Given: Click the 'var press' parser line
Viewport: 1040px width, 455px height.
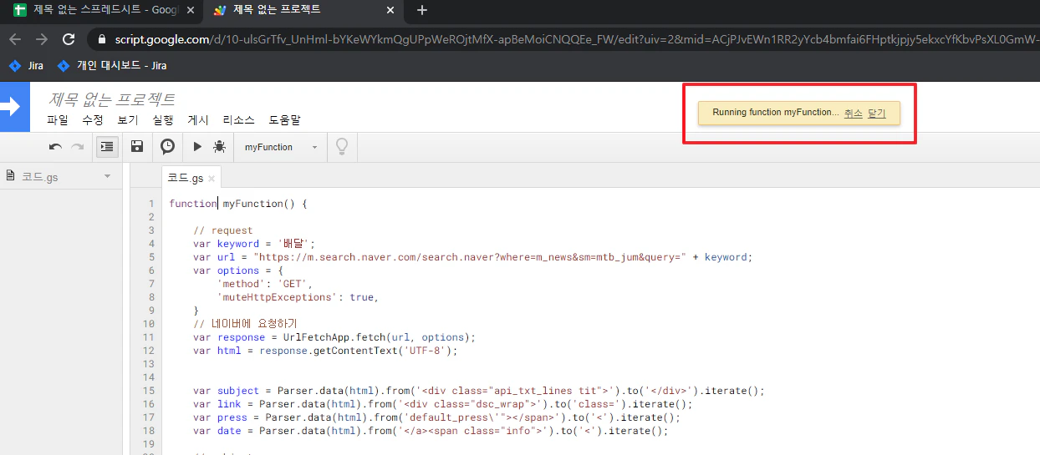Looking at the screenshot, I should pos(436,417).
